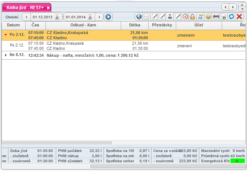Click the '0,00 Kč' služebně price value

pyautogui.click(x=190, y=156)
